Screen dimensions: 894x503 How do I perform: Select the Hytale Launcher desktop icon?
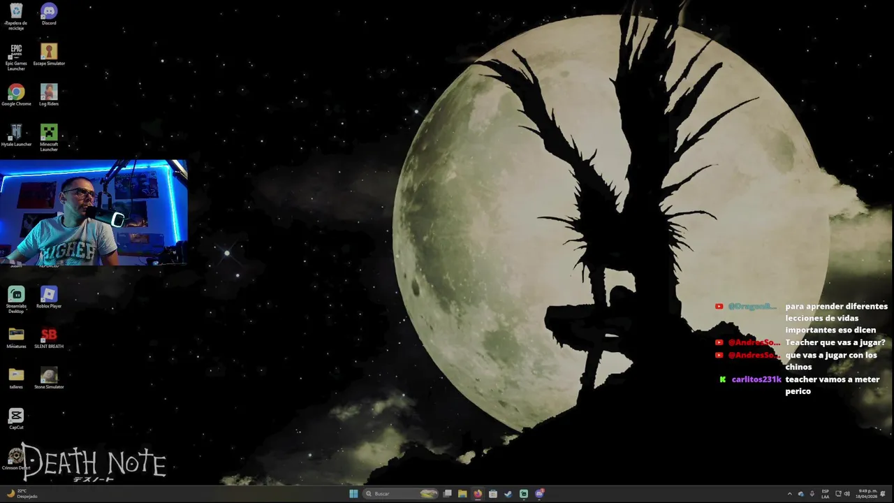point(16,136)
